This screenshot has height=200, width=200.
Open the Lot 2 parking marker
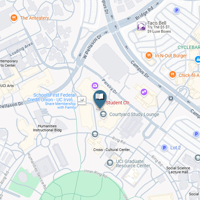pos(164,148)
